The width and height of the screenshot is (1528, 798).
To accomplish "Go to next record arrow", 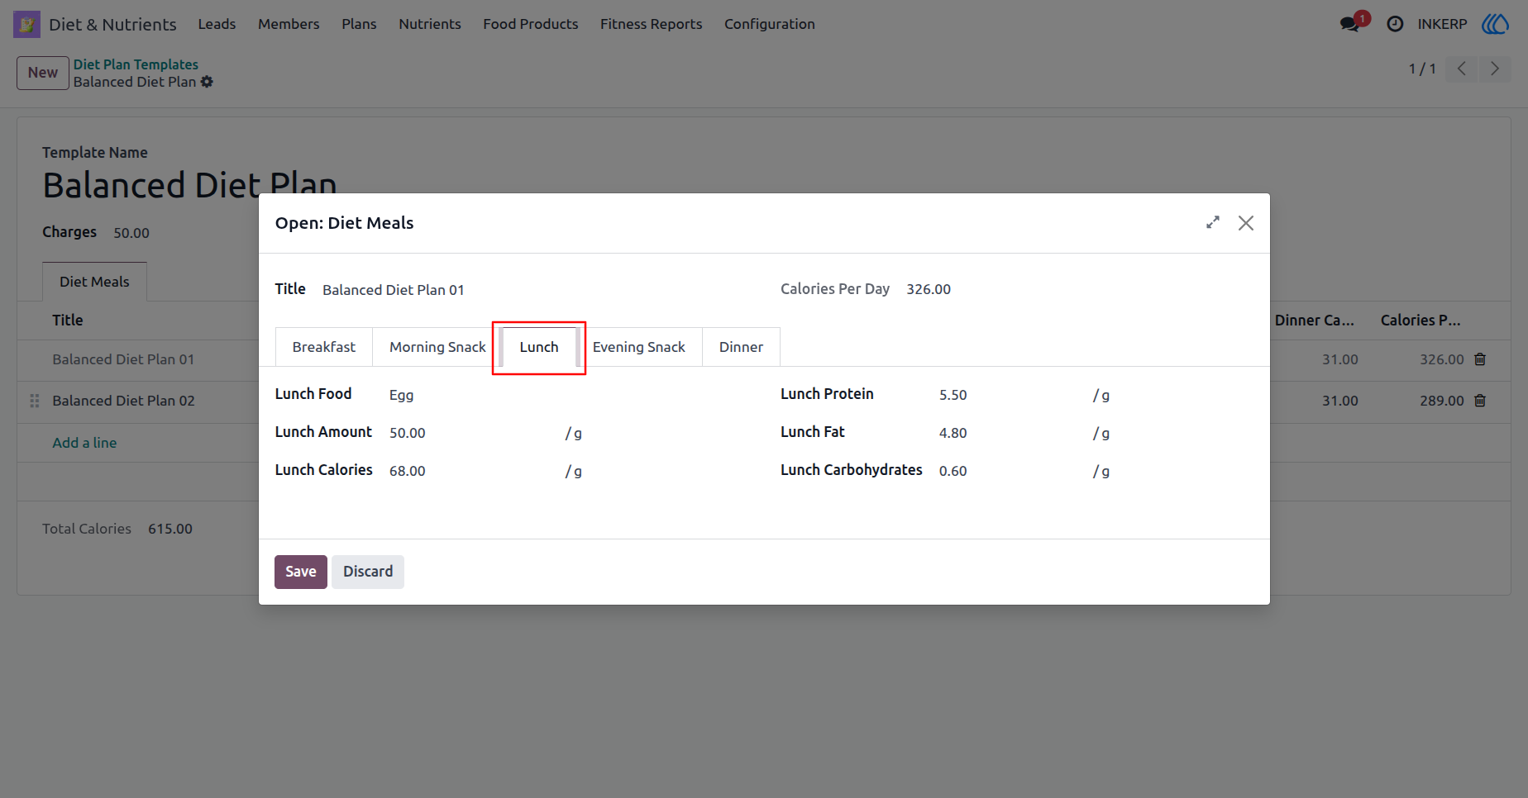I will 1494,69.
